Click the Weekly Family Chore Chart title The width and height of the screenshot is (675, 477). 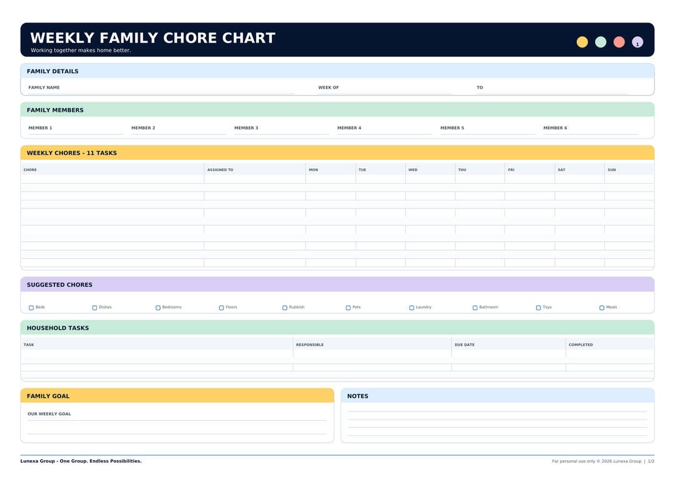[x=153, y=38]
